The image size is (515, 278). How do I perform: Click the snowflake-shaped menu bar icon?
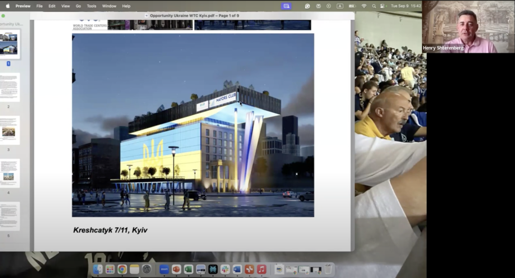click(x=318, y=6)
